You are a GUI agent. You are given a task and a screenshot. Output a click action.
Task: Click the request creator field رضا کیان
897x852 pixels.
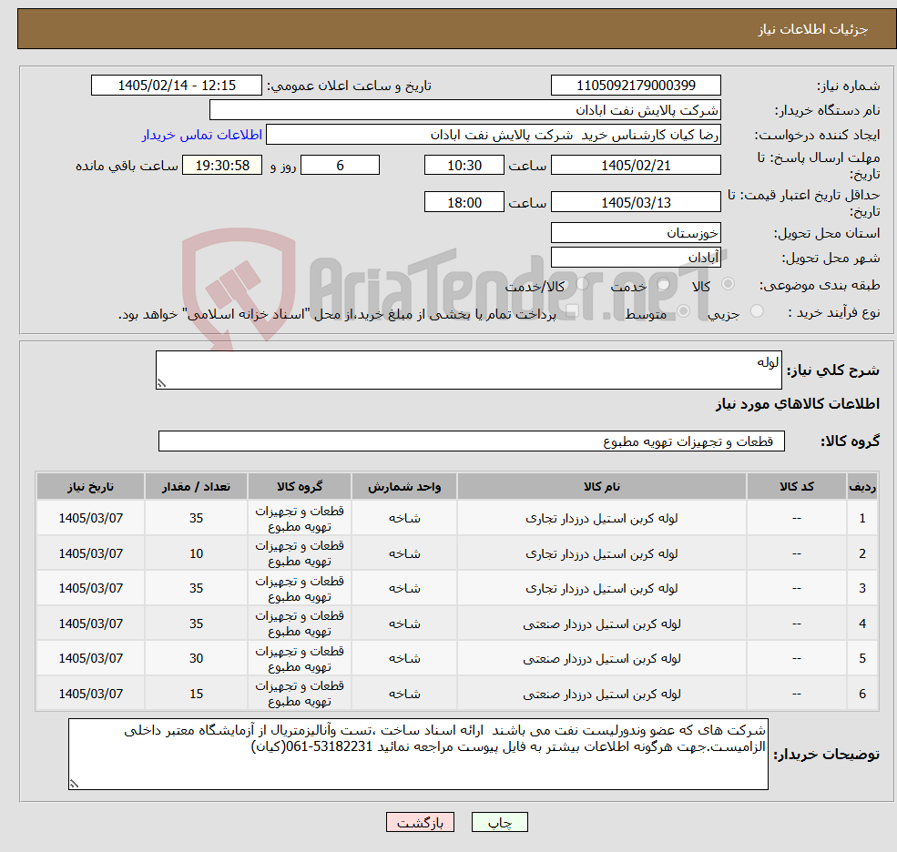[x=494, y=135]
